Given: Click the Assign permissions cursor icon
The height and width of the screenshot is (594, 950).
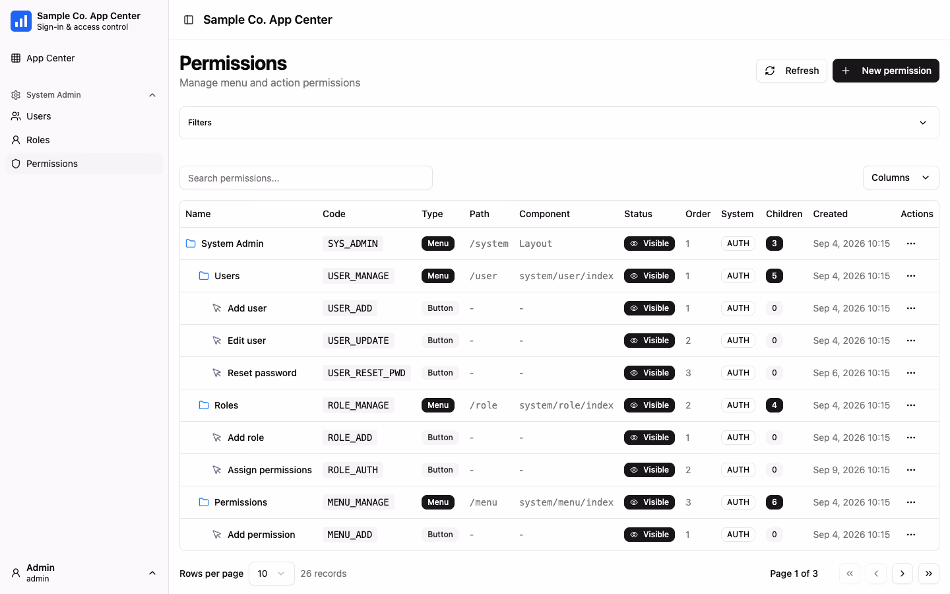Looking at the screenshot, I should click(x=217, y=470).
